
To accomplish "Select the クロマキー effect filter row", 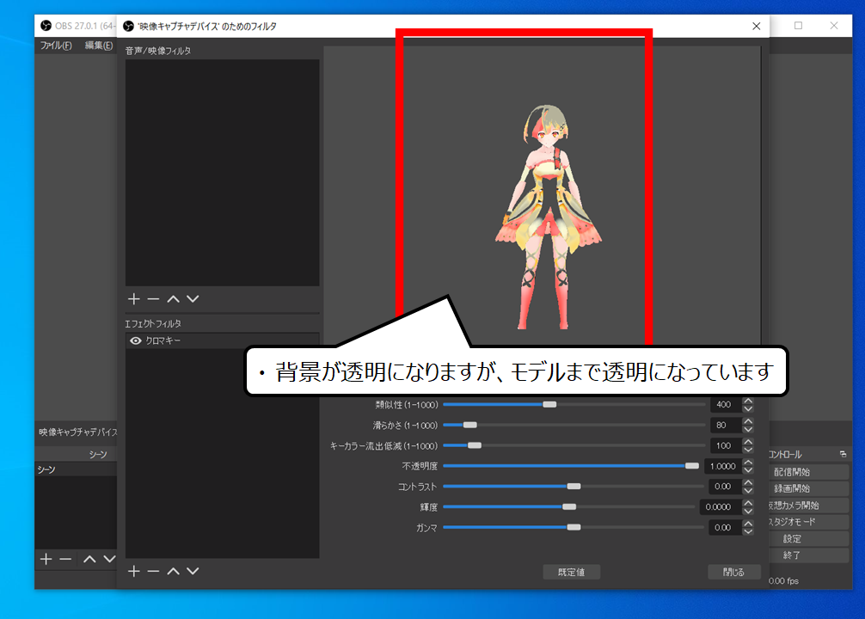I will pyautogui.click(x=223, y=341).
